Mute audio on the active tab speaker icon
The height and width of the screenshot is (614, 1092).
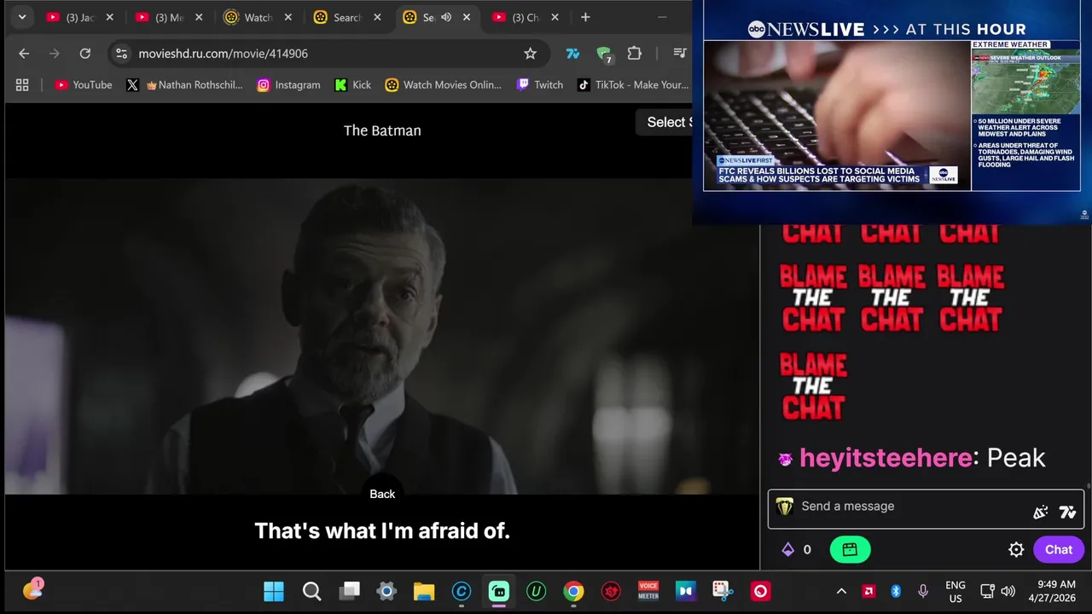446,17
